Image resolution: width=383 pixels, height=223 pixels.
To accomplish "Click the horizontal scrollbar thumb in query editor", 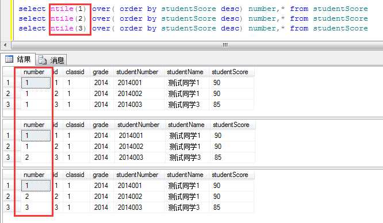I will [225, 45].
